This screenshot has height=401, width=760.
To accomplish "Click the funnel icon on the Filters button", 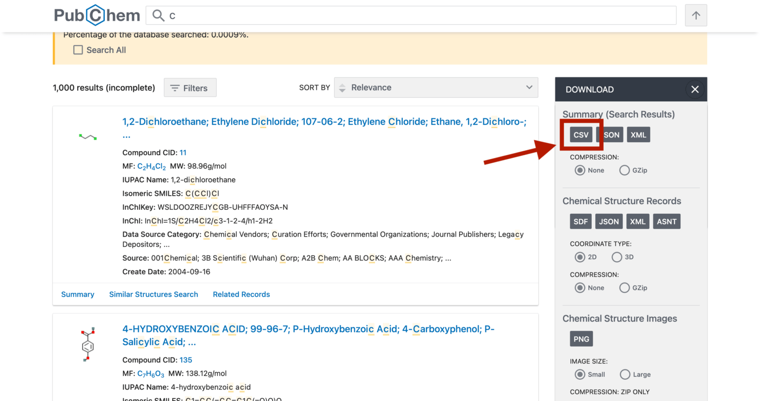I will [x=176, y=88].
